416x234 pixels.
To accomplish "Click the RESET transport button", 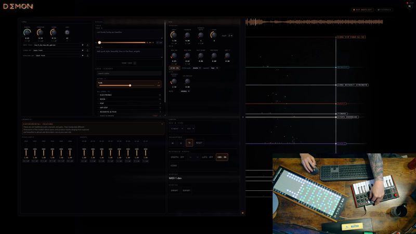I will (x=199, y=142).
